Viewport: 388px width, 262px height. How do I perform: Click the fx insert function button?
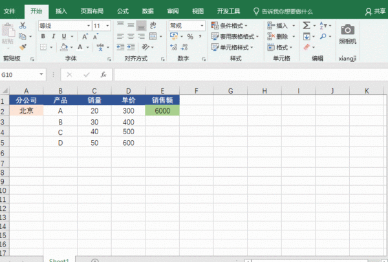pyautogui.click(x=103, y=75)
